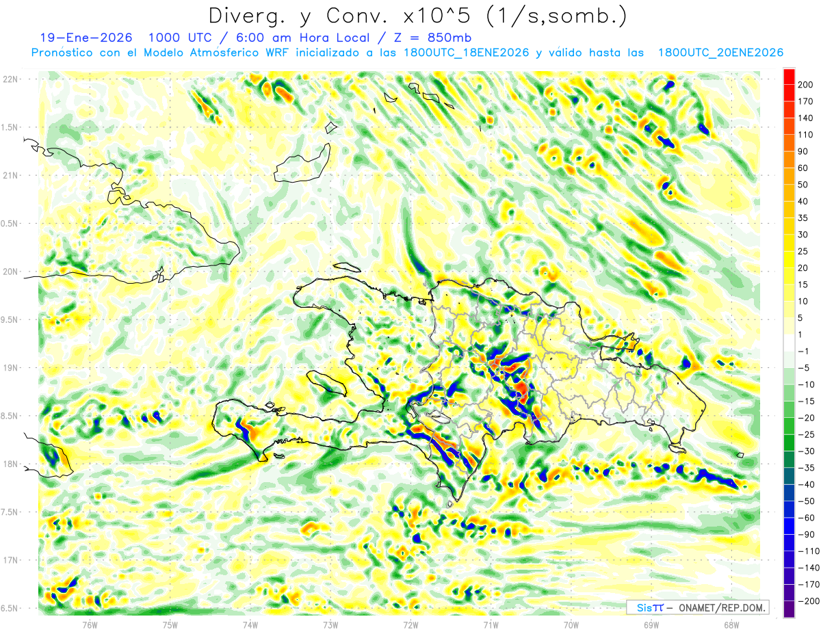Image resolution: width=821 pixels, height=634 pixels.
Task: Click the 18N latitude axis label
Action: [x=10, y=464]
